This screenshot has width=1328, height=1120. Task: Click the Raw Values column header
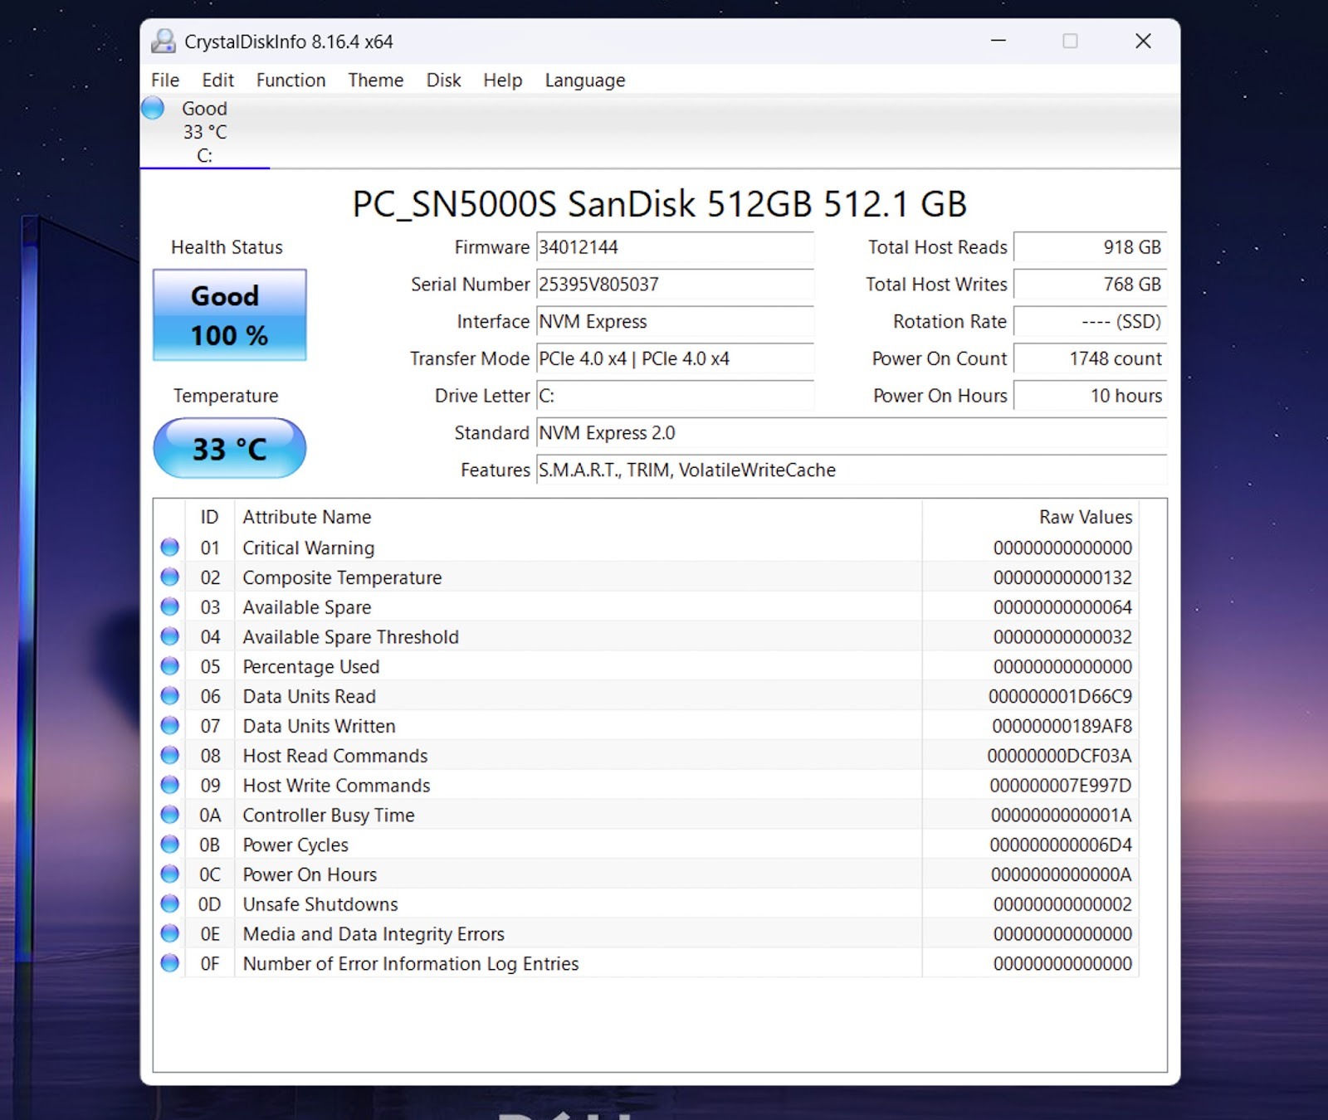[x=1085, y=517]
